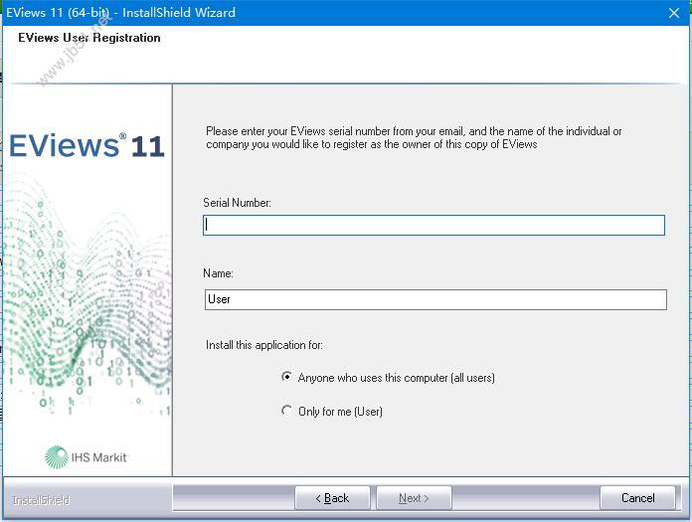This screenshot has width=692, height=522.
Task: Click "Install this application for:" text
Action: point(263,345)
